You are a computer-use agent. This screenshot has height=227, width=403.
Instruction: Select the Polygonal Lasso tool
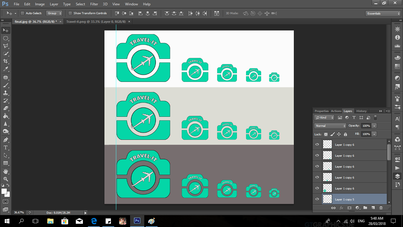[6, 46]
